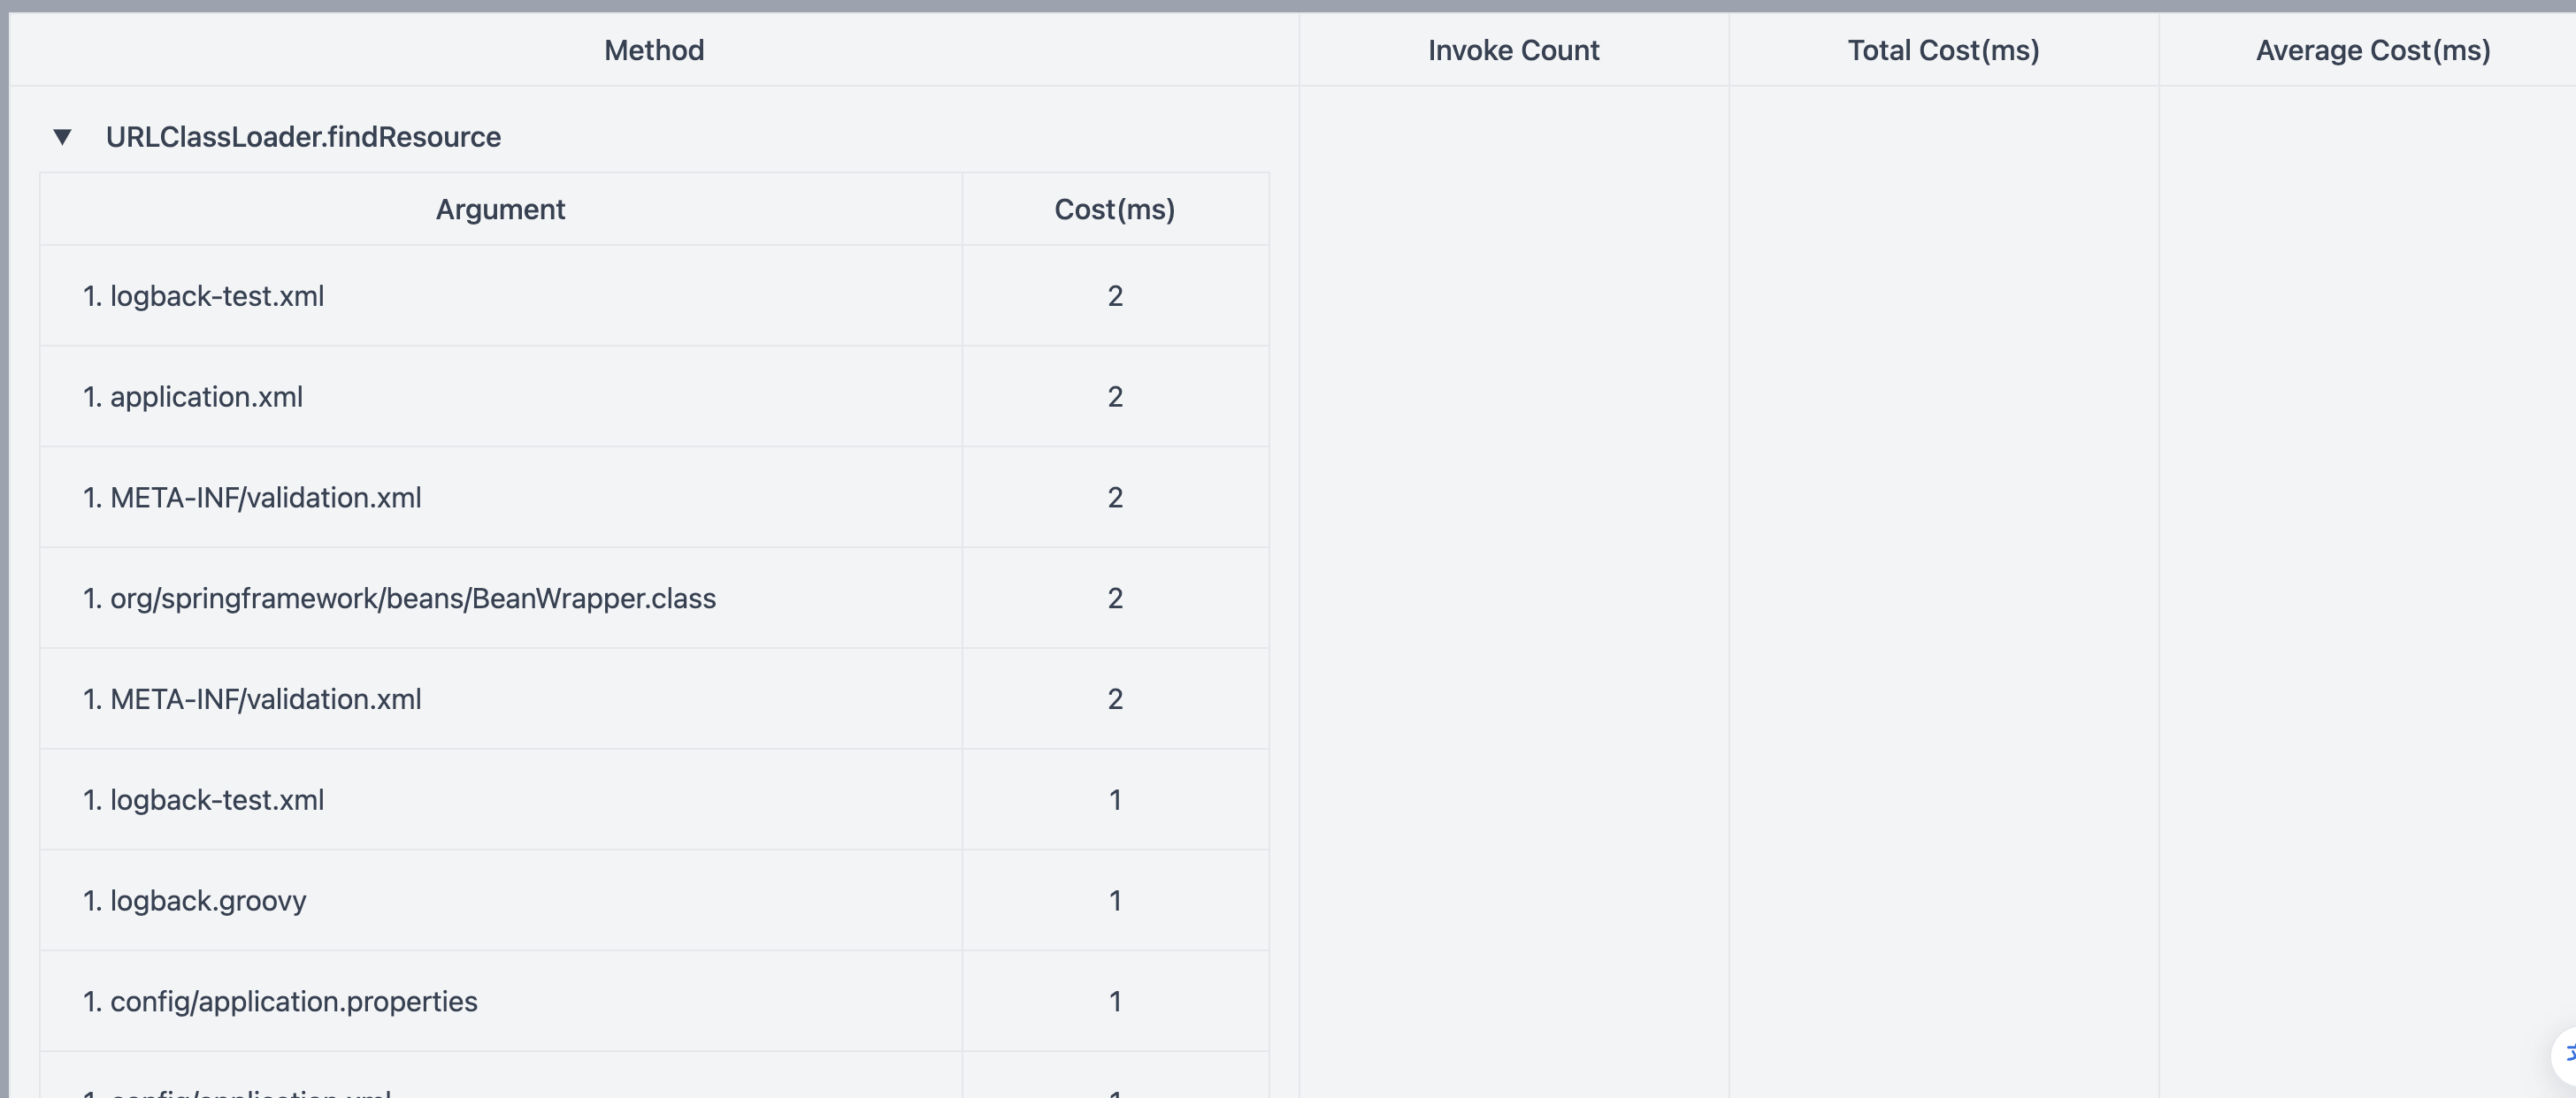Collapse the URLClassLoader.findResource disclosure triangle
This screenshot has height=1098, width=2576.
(62, 137)
